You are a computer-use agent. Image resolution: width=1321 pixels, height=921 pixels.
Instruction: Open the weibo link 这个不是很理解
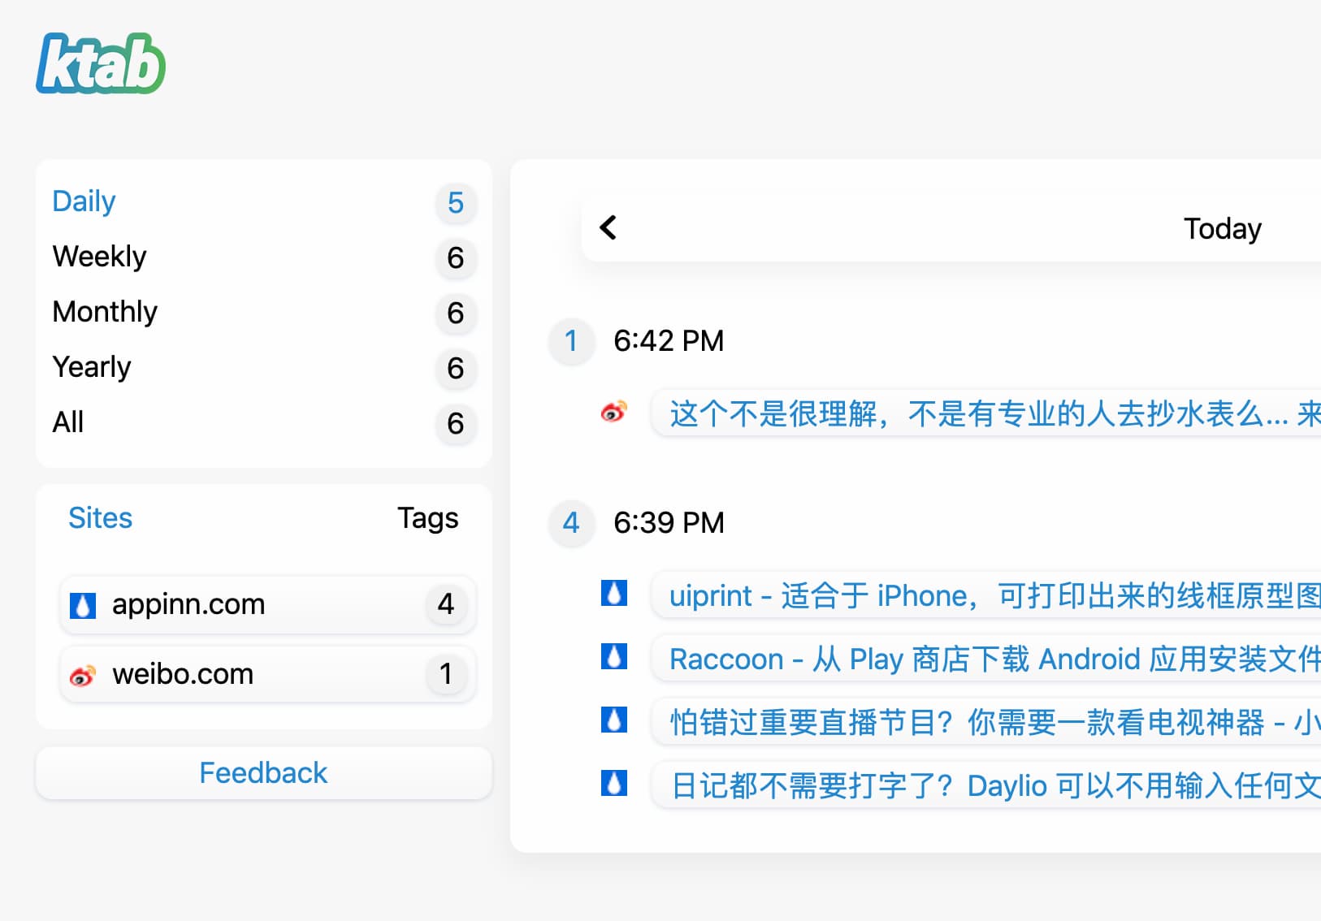985,413
